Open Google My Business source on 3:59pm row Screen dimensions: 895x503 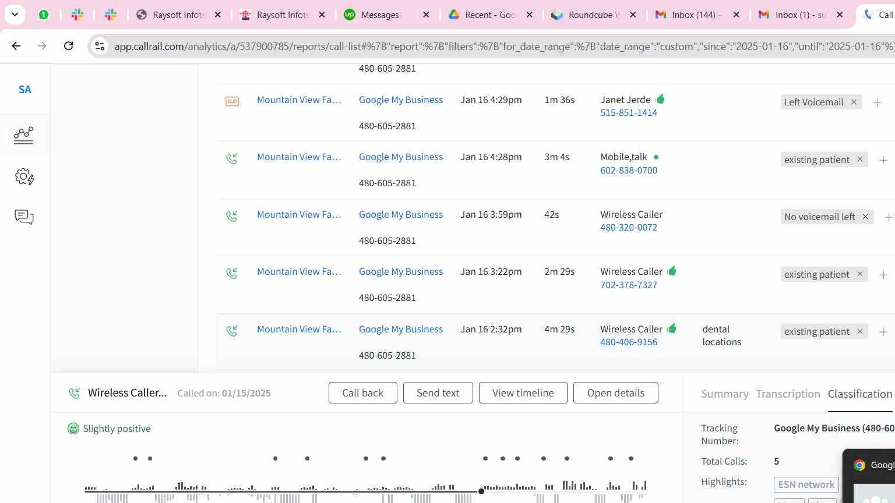click(401, 215)
